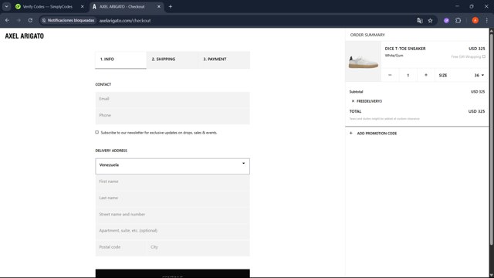Screen dimensions: 494x278
Task: Select the 1. INFO step tab
Action: click(x=120, y=59)
